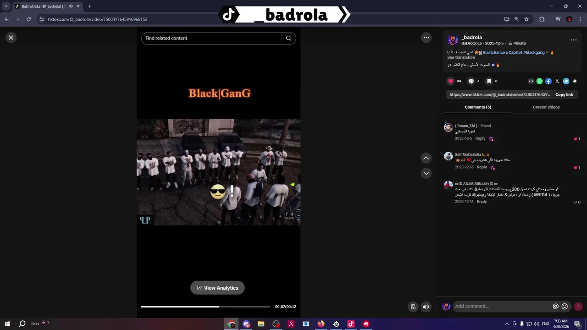Open the Chrome three-dot menu
Screen dimensions: 587x330
point(580,19)
